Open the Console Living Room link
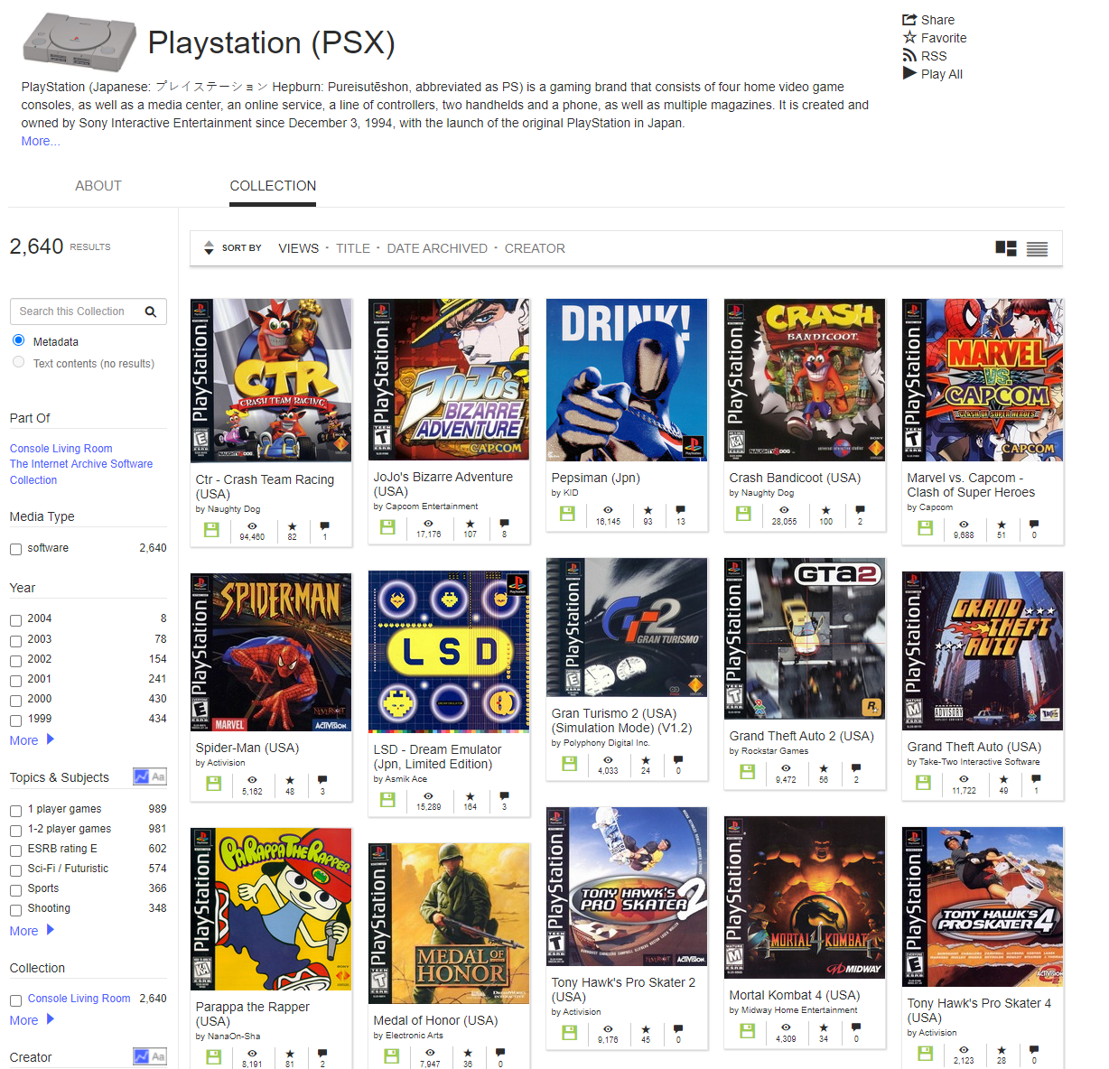This screenshot has width=1109, height=1069. click(61, 449)
